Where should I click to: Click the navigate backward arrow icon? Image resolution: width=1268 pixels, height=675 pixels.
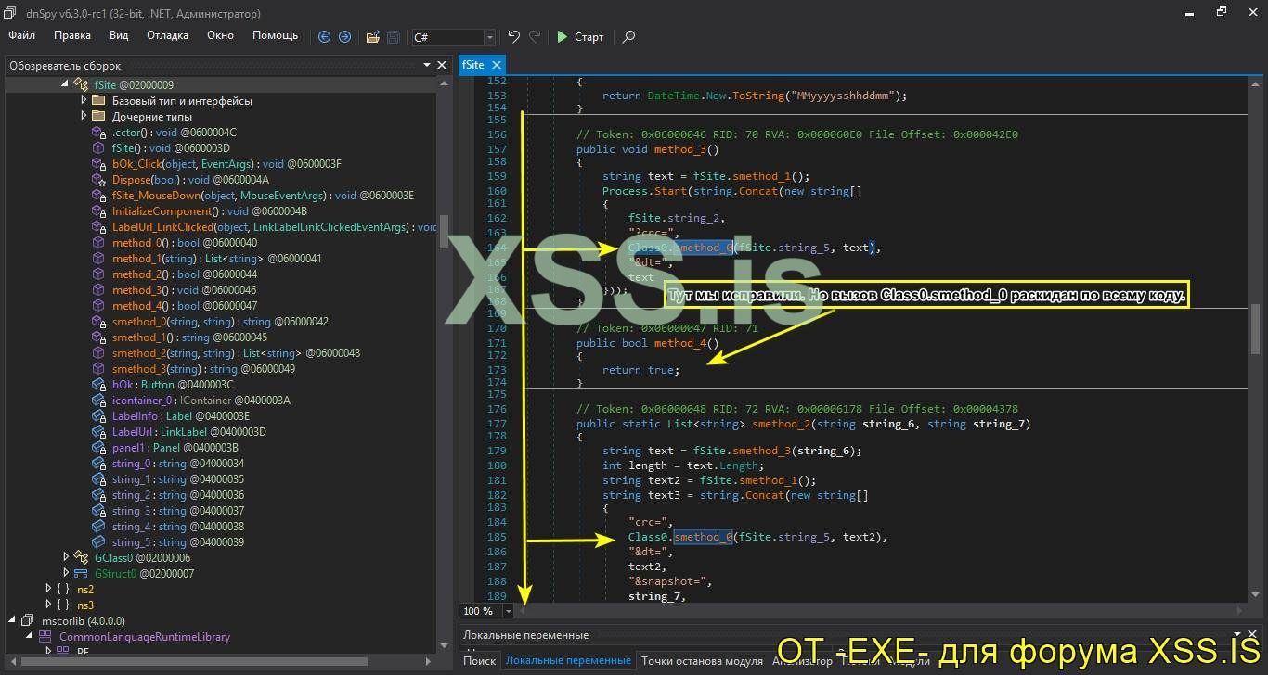point(324,37)
